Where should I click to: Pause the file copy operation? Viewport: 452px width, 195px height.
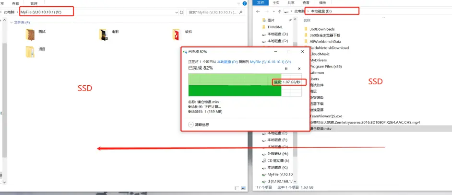pyautogui.click(x=286, y=69)
